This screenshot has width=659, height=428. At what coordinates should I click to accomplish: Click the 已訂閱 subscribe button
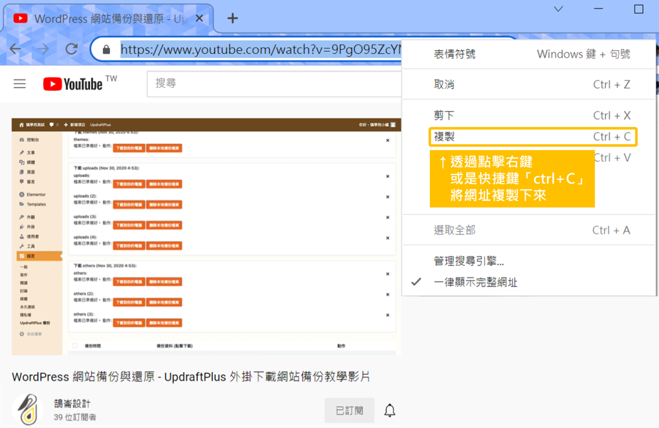[349, 410]
